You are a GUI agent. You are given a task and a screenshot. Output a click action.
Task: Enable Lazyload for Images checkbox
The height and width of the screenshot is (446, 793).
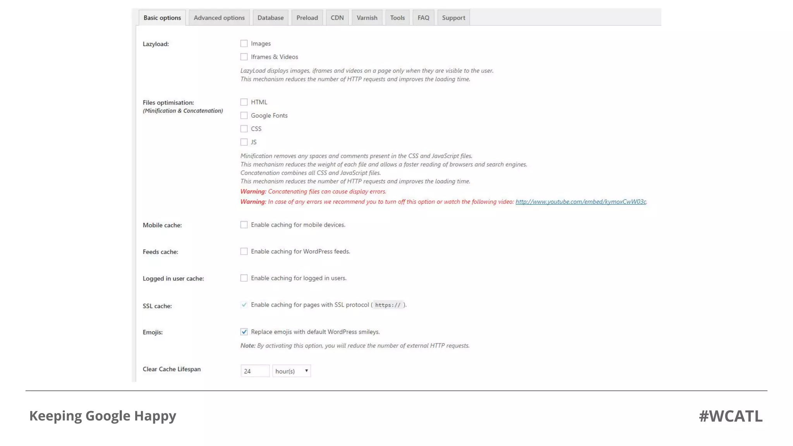[244, 43]
